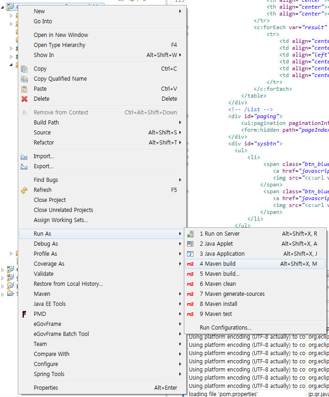Click the Java Application icon
The image size is (329, 397).
(x=190, y=254)
